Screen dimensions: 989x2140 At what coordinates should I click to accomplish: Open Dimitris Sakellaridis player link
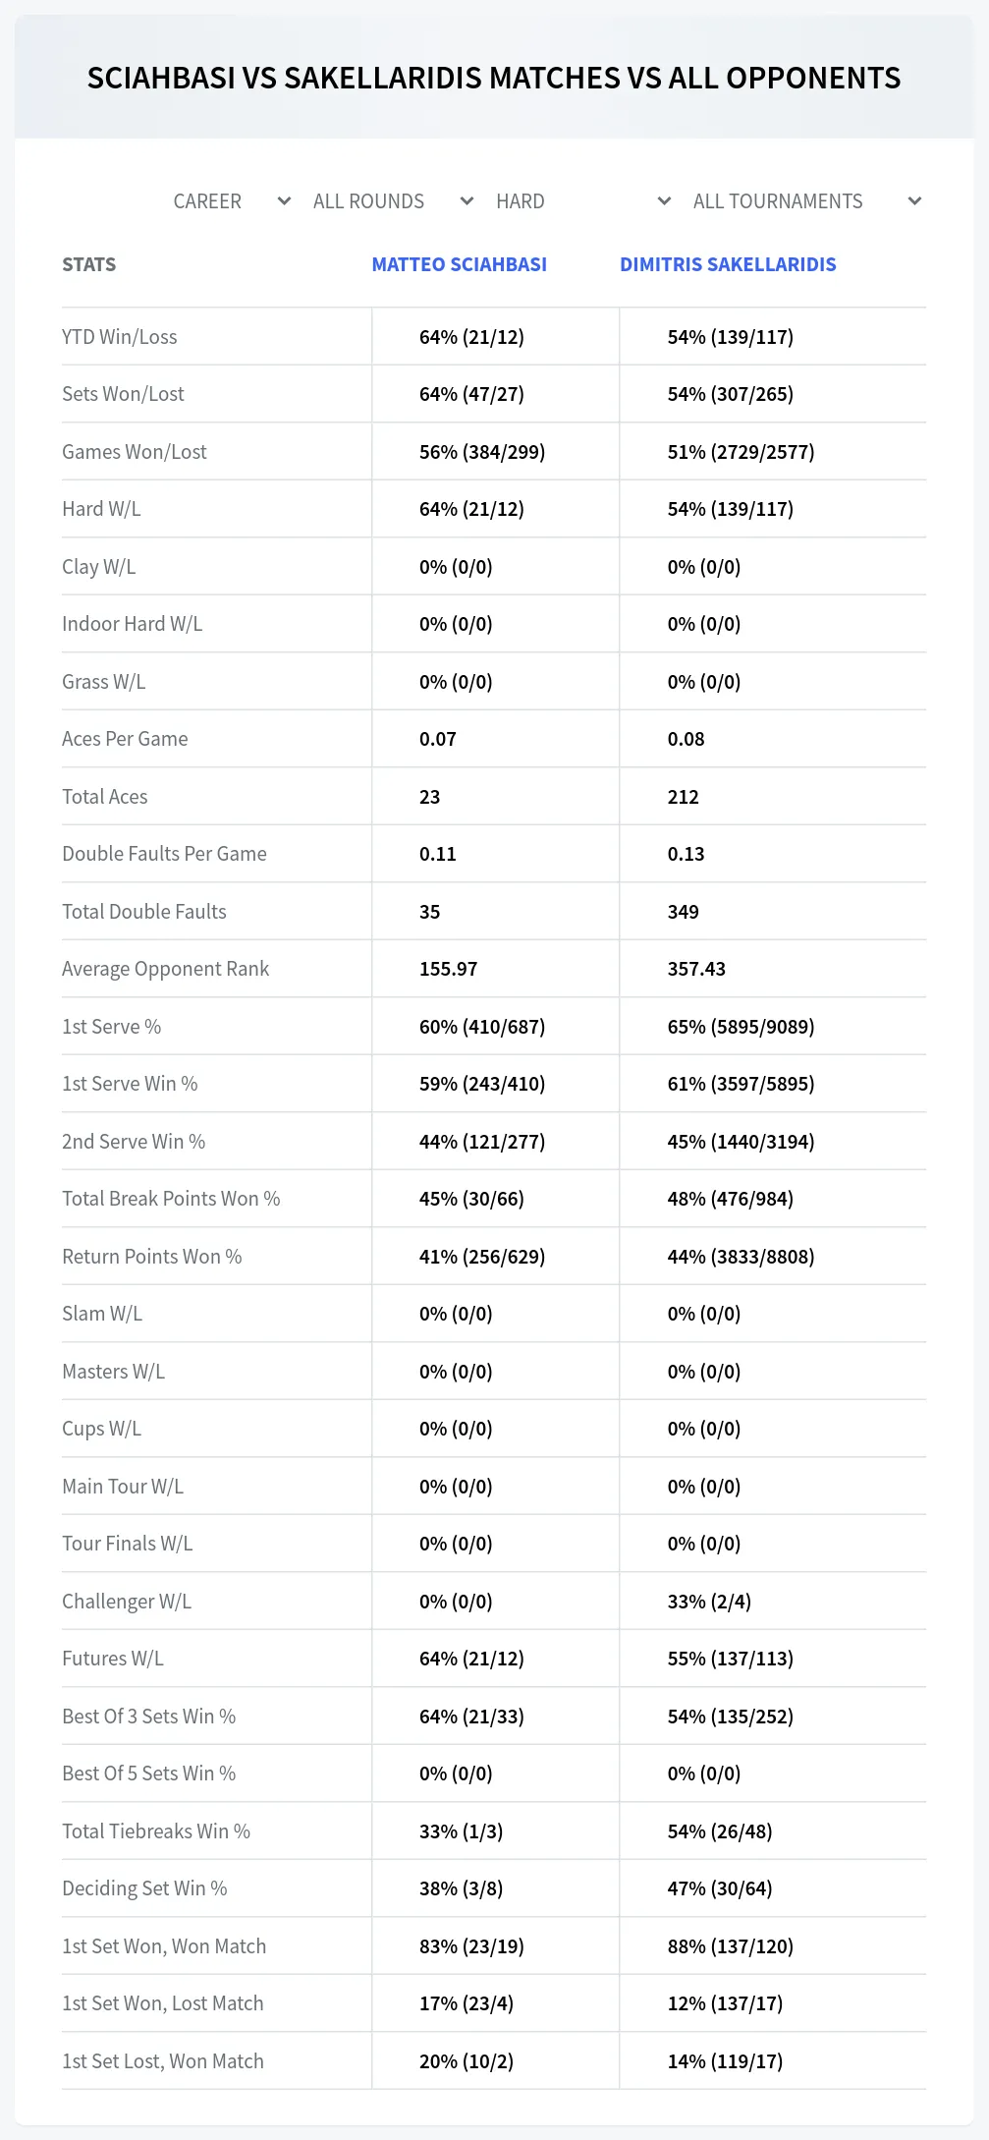click(728, 264)
